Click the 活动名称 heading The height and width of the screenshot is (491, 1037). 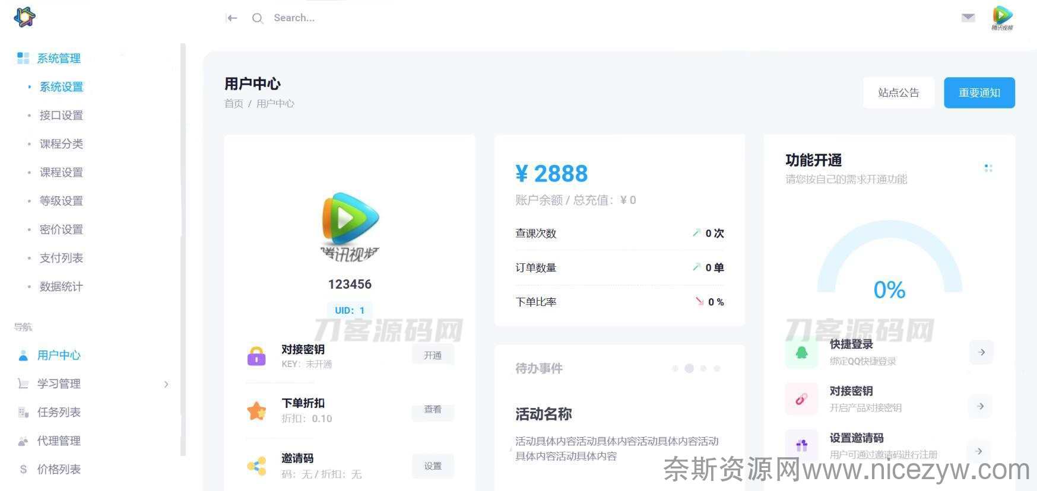click(544, 414)
